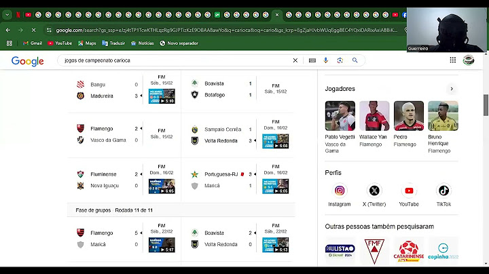This screenshot has height=274, width=489.
Task: Search by image with the Lens icon
Action: 340,60
